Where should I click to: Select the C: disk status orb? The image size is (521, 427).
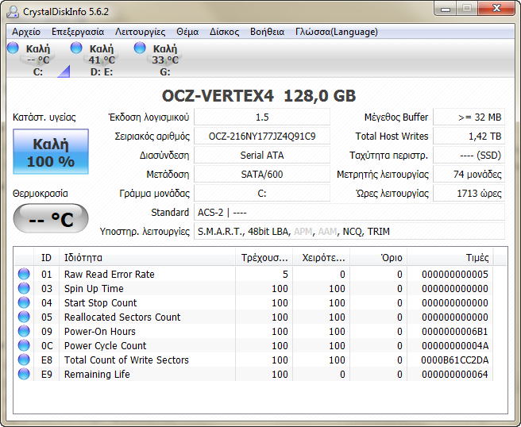pos(13,48)
